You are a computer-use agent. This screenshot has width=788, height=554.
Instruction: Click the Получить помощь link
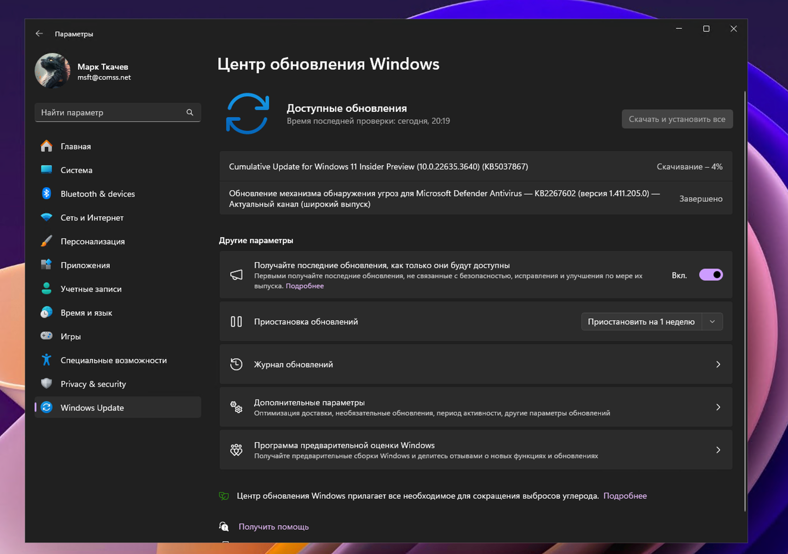[x=274, y=526]
